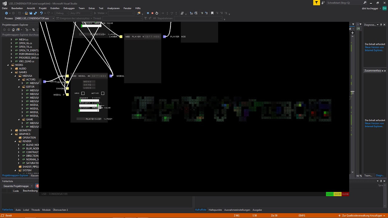Image resolution: width=388 pixels, height=218 pixels.
Task: Click the yellow SAVE button bottom right
Action: pyautogui.click(x=337, y=194)
